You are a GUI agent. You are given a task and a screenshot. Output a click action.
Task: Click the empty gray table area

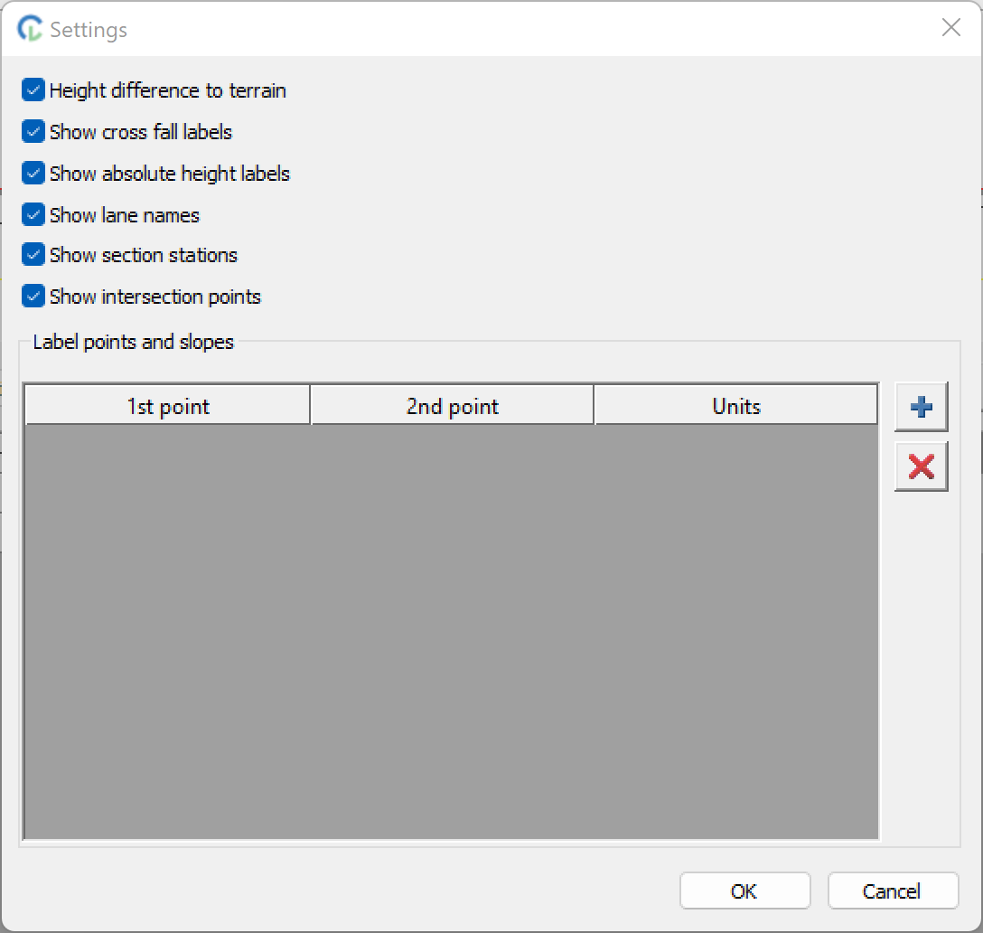point(450,631)
